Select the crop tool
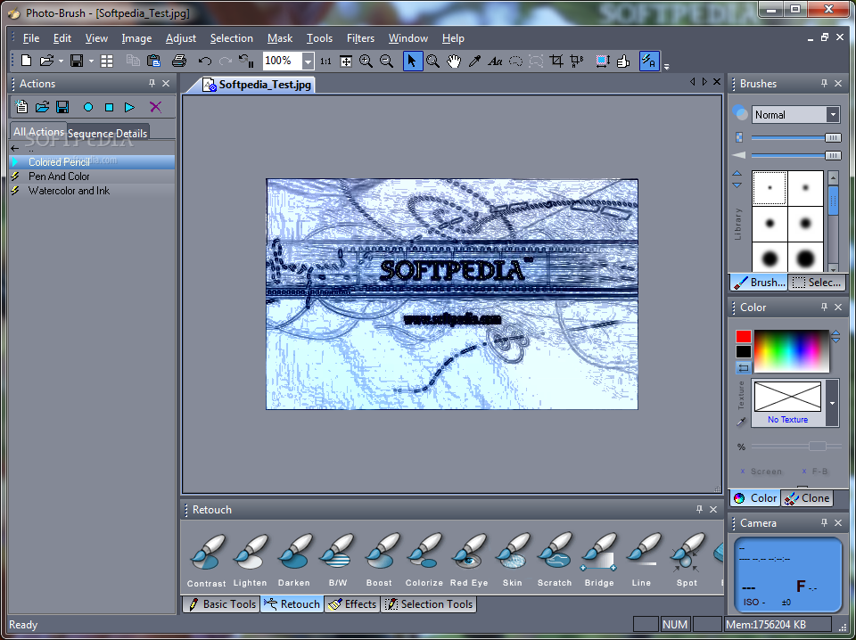This screenshot has width=856, height=640. (x=556, y=61)
